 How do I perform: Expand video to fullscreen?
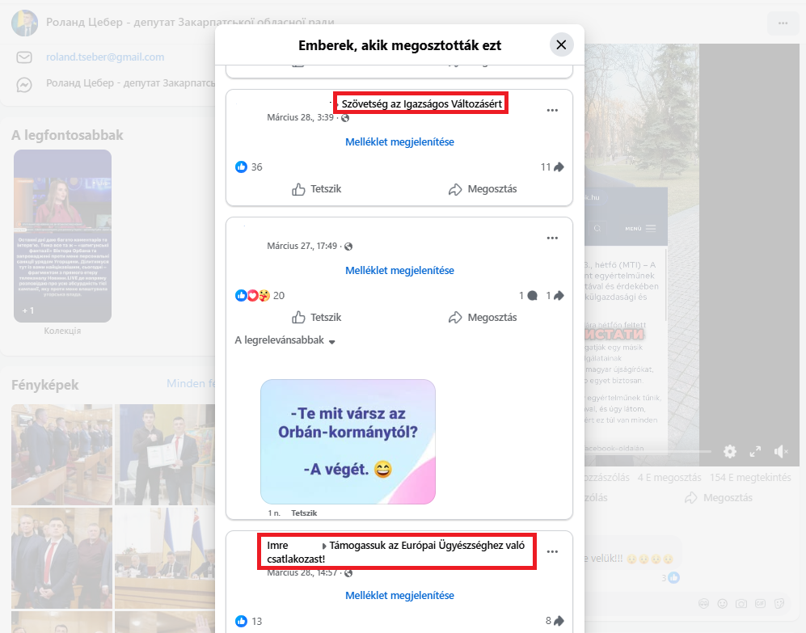pos(755,451)
